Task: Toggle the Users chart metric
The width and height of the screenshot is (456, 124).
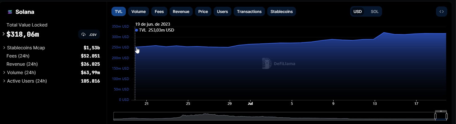Action: tap(222, 12)
